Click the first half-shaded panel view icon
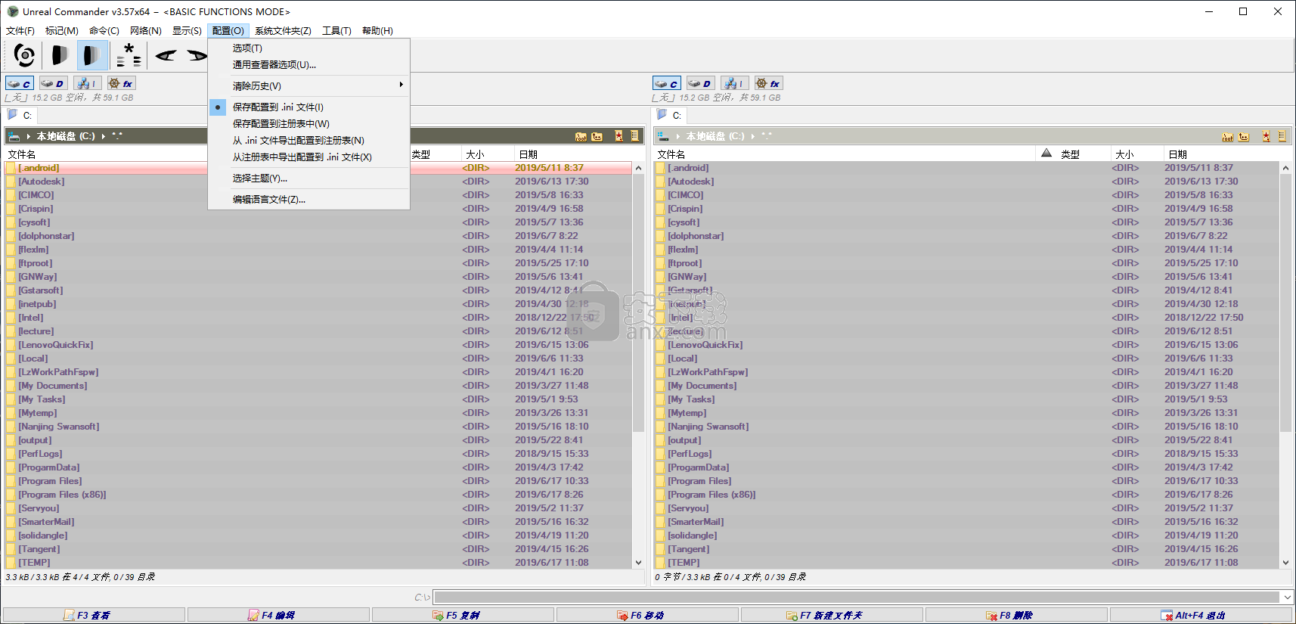This screenshot has width=1296, height=624. click(60, 55)
